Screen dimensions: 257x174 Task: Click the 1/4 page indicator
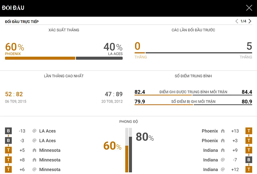click(x=244, y=21)
